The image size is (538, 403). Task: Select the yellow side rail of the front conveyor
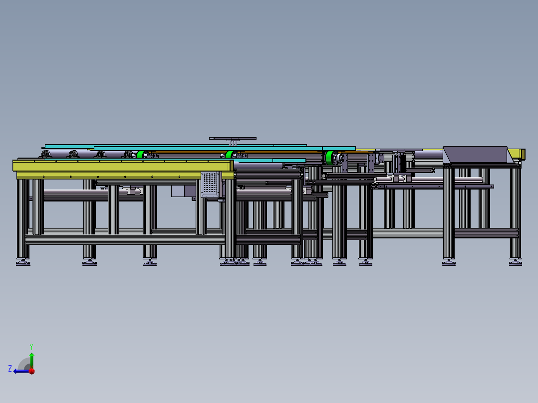pos(123,166)
